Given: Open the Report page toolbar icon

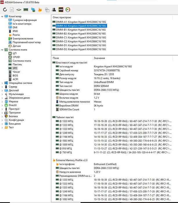Looking at the screenshot, I should 12,10.
